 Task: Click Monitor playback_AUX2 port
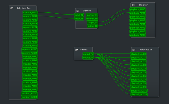coord(138,17)
